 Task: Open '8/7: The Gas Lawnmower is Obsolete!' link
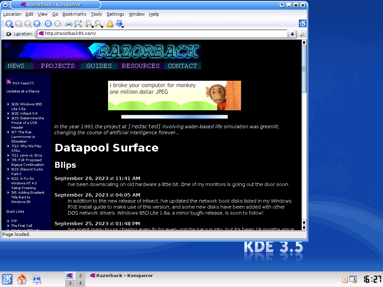pos(23,137)
